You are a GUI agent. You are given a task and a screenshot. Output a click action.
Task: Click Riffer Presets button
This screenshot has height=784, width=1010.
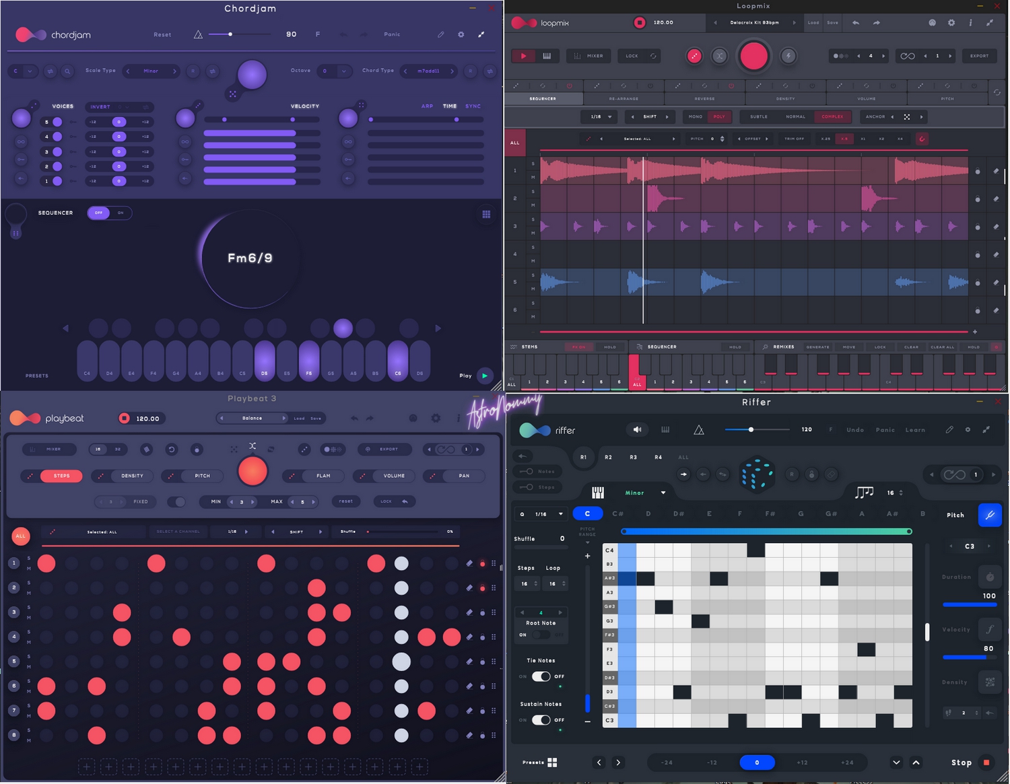539,762
